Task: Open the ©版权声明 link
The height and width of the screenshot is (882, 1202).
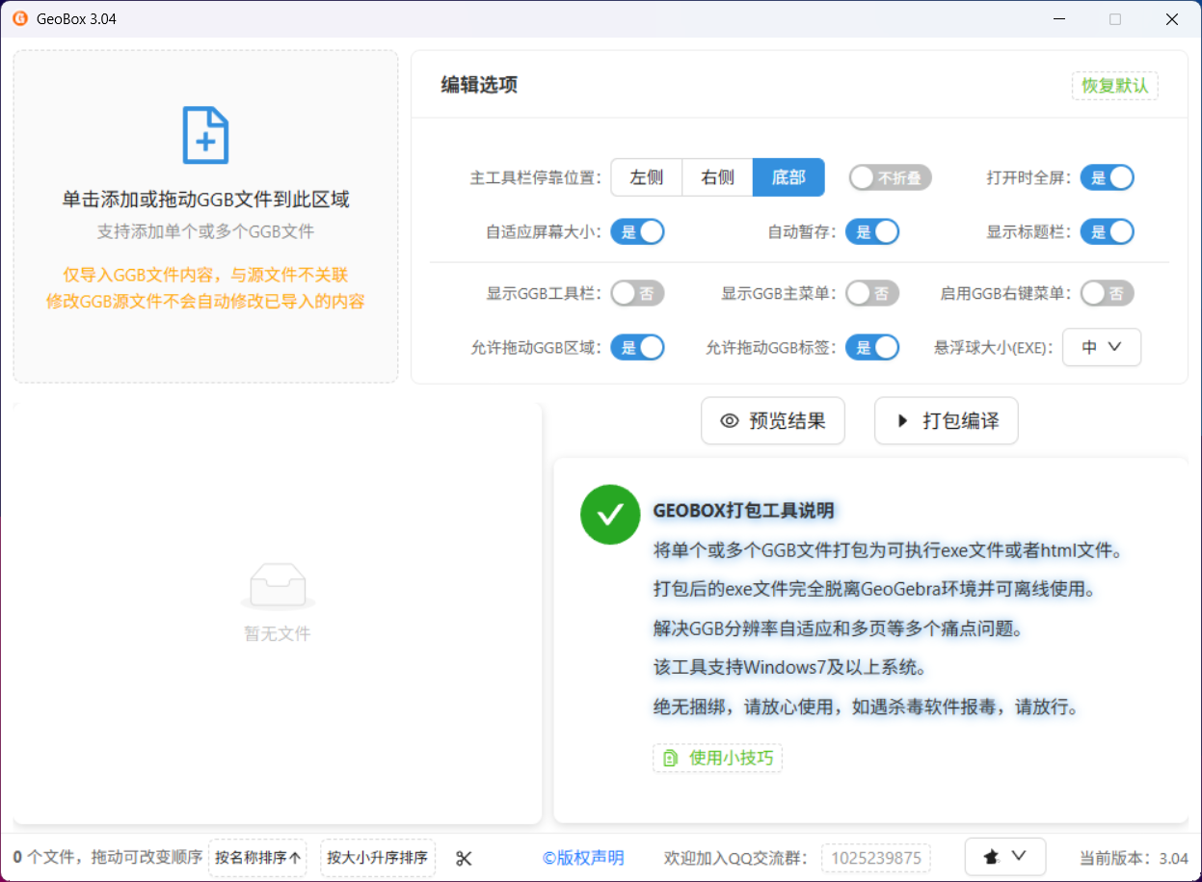Action: pyautogui.click(x=583, y=858)
